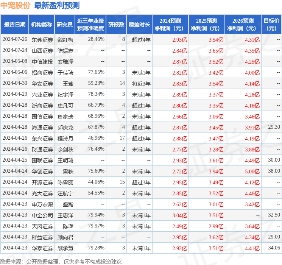Click researcher 纪宇泽
Screen dimensions: 282x265
click(x=65, y=95)
